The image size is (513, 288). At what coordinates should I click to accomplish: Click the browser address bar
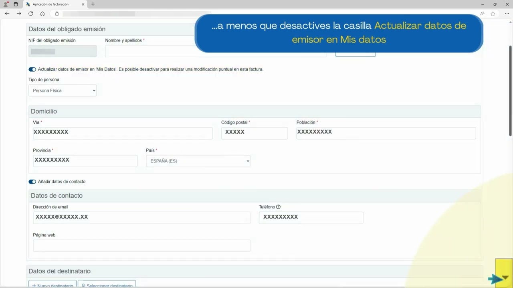click(265, 14)
